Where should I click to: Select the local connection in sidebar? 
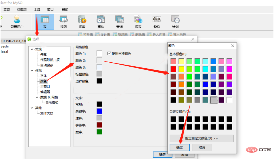[4, 52]
